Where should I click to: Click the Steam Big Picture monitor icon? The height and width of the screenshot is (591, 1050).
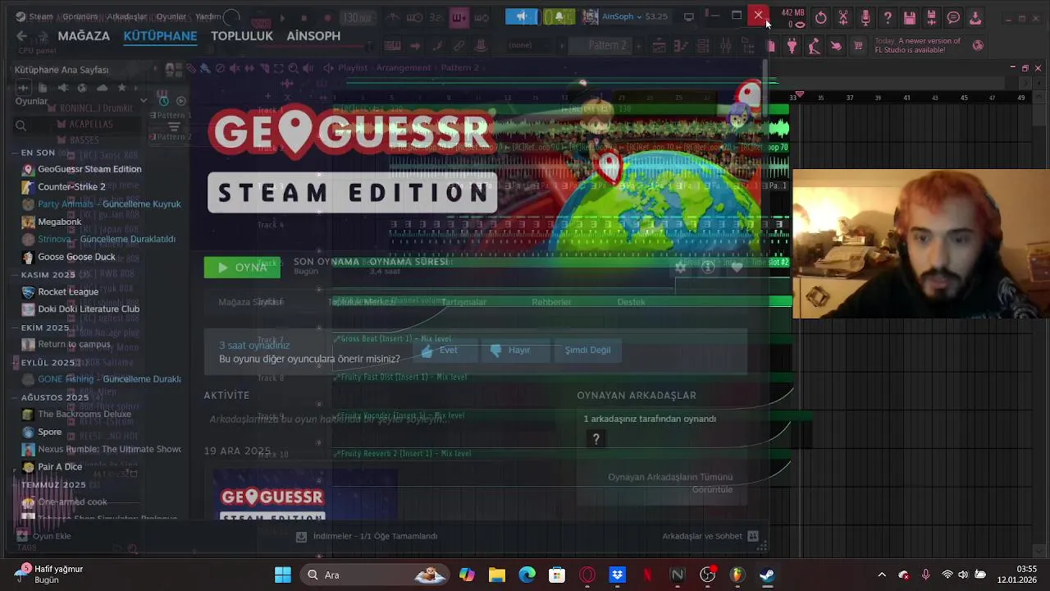coord(689,16)
